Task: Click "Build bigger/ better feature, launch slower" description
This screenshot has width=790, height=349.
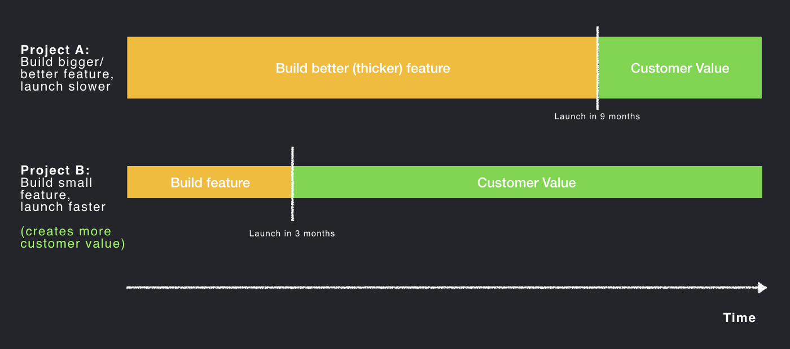Action: click(67, 74)
